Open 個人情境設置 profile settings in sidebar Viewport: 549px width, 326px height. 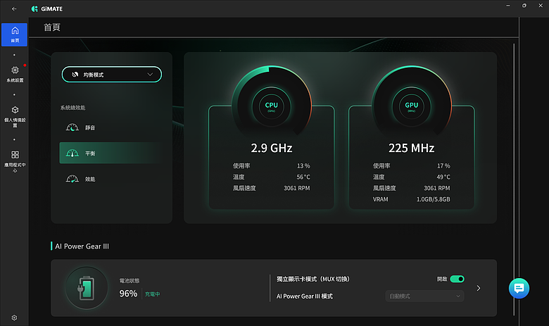[x=15, y=117]
